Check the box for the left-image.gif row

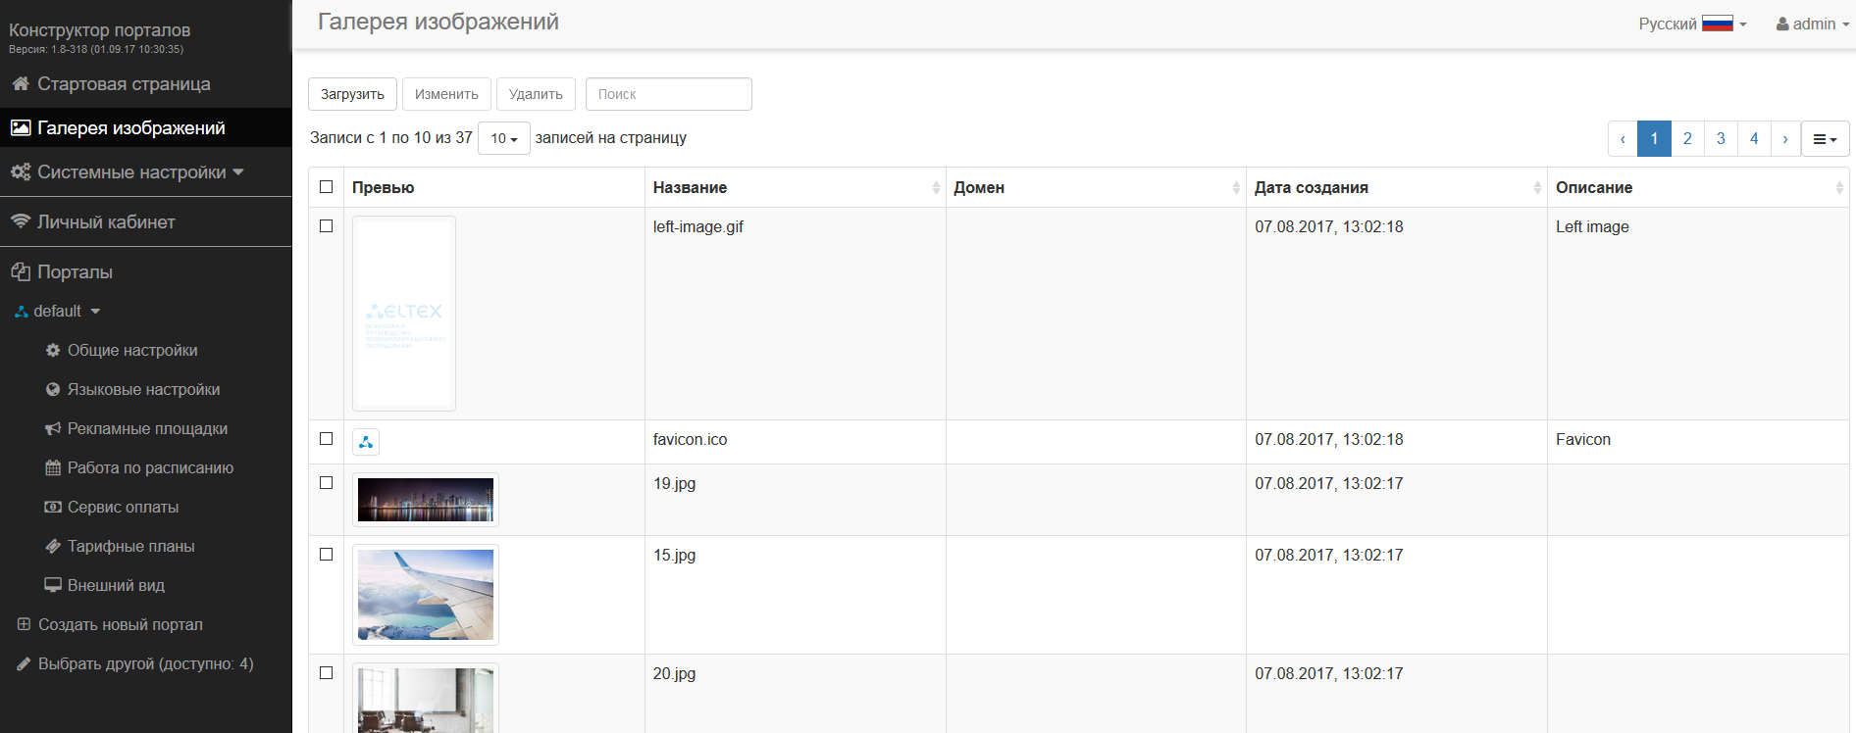(327, 226)
